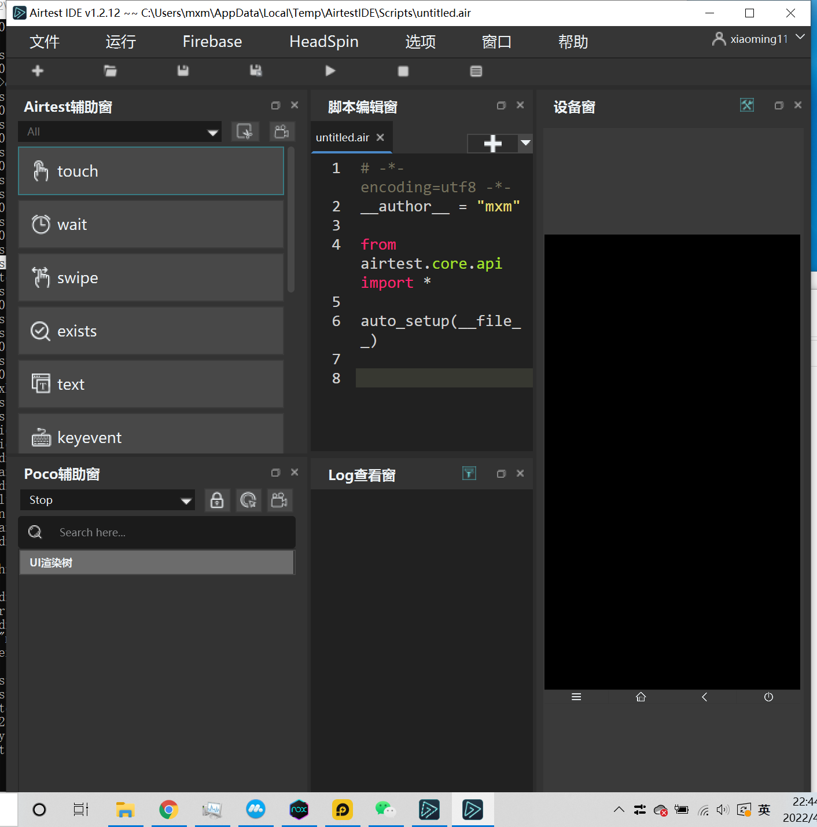Open the HeadSpin menu

click(324, 42)
